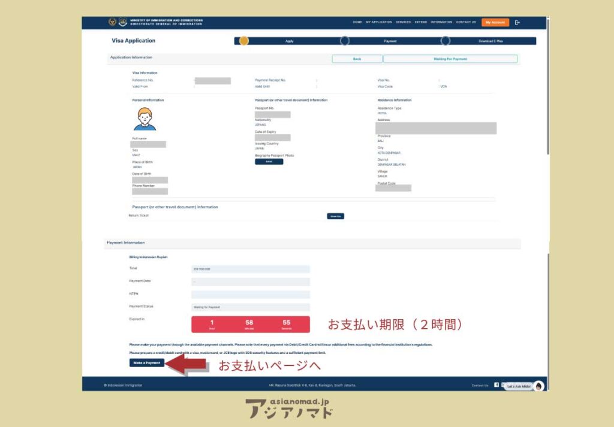The width and height of the screenshot is (614, 427).
Task: Open MY APPLICATION in the navigation
Action: coord(378,22)
